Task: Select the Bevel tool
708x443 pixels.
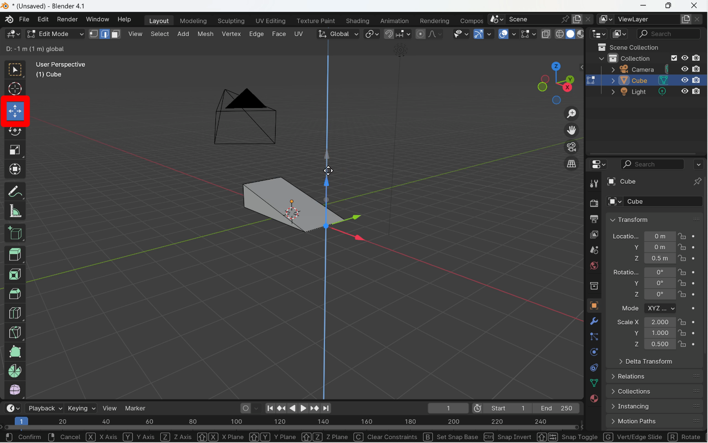Action: pyautogui.click(x=15, y=294)
